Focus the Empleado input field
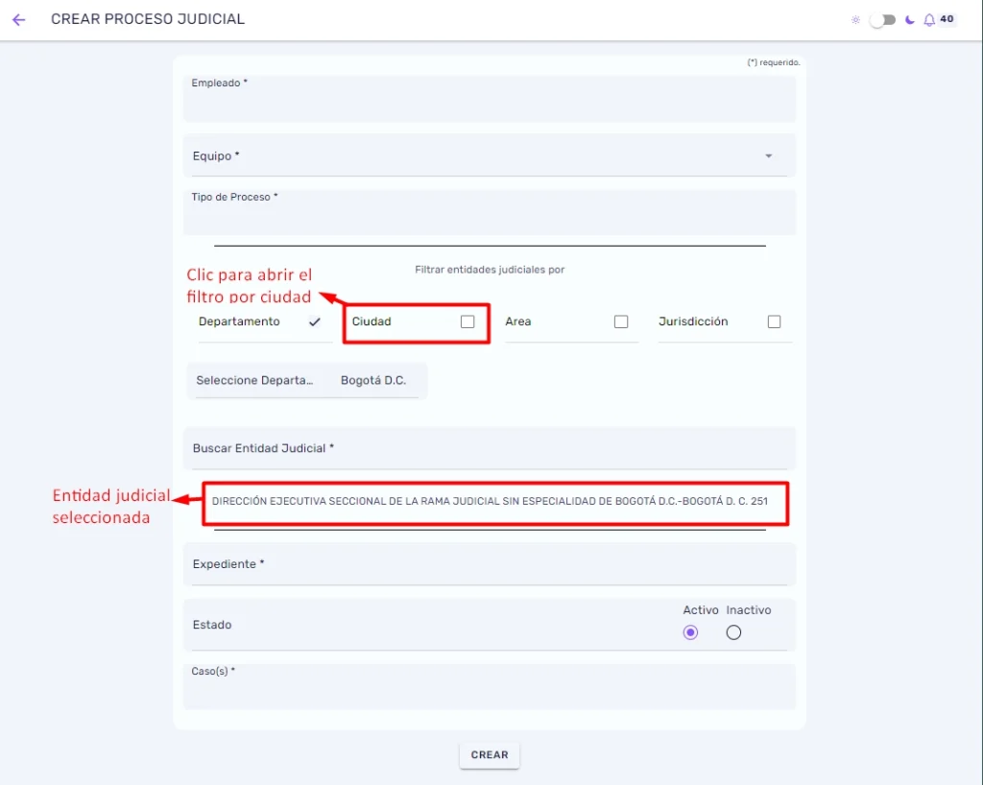The width and height of the screenshot is (983, 785). click(490, 99)
